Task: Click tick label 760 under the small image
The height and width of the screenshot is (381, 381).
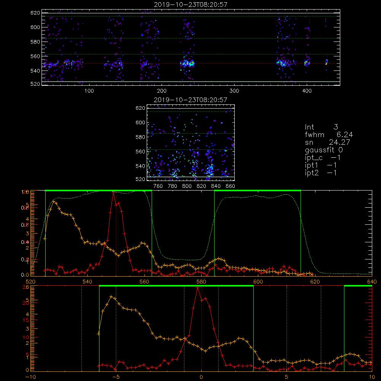Action: (158, 186)
